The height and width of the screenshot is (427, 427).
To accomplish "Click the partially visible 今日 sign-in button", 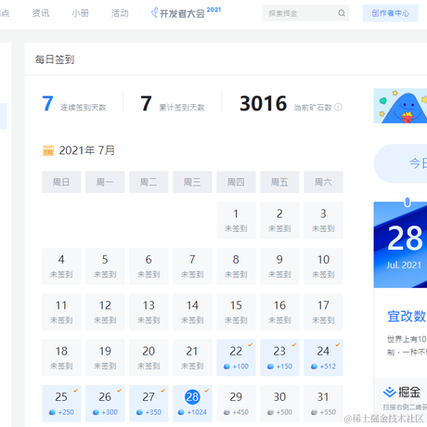I will (x=400, y=163).
